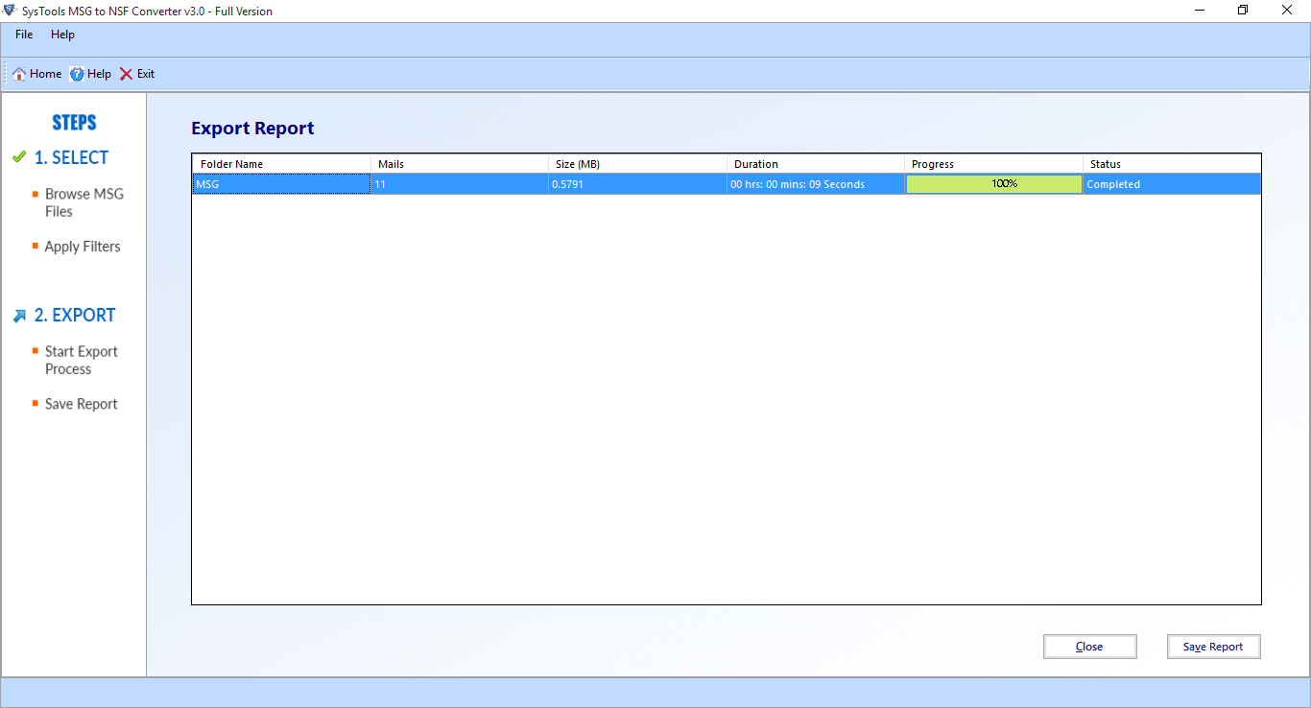This screenshot has height=708, width=1311.
Task: Go to Save Report step in sidebar
Action: 82,404
